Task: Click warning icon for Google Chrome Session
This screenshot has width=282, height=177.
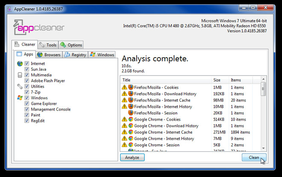Action: pos(124,145)
